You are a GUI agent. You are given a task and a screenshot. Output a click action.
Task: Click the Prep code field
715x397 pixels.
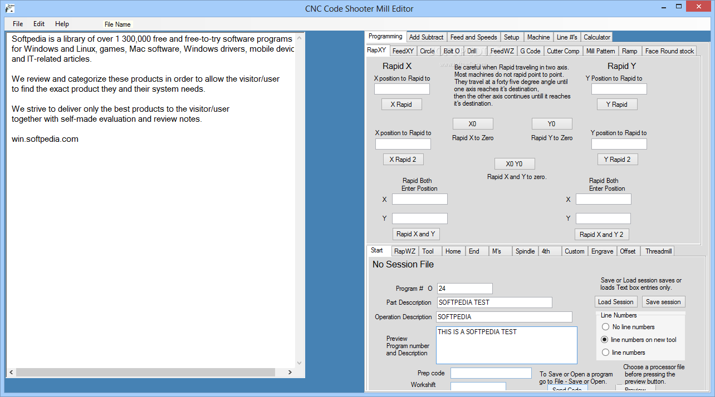(491, 373)
